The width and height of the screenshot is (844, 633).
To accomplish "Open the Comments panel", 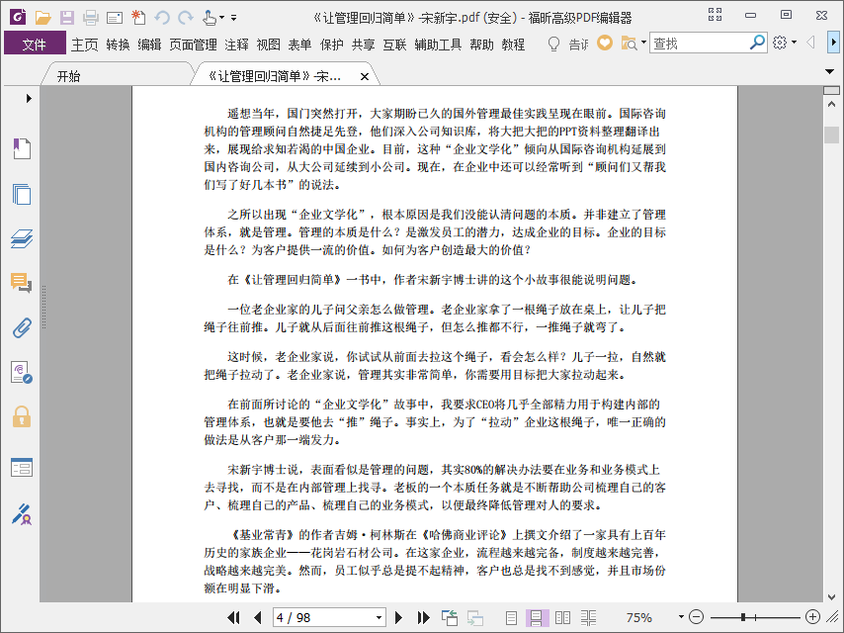I will pyautogui.click(x=21, y=283).
